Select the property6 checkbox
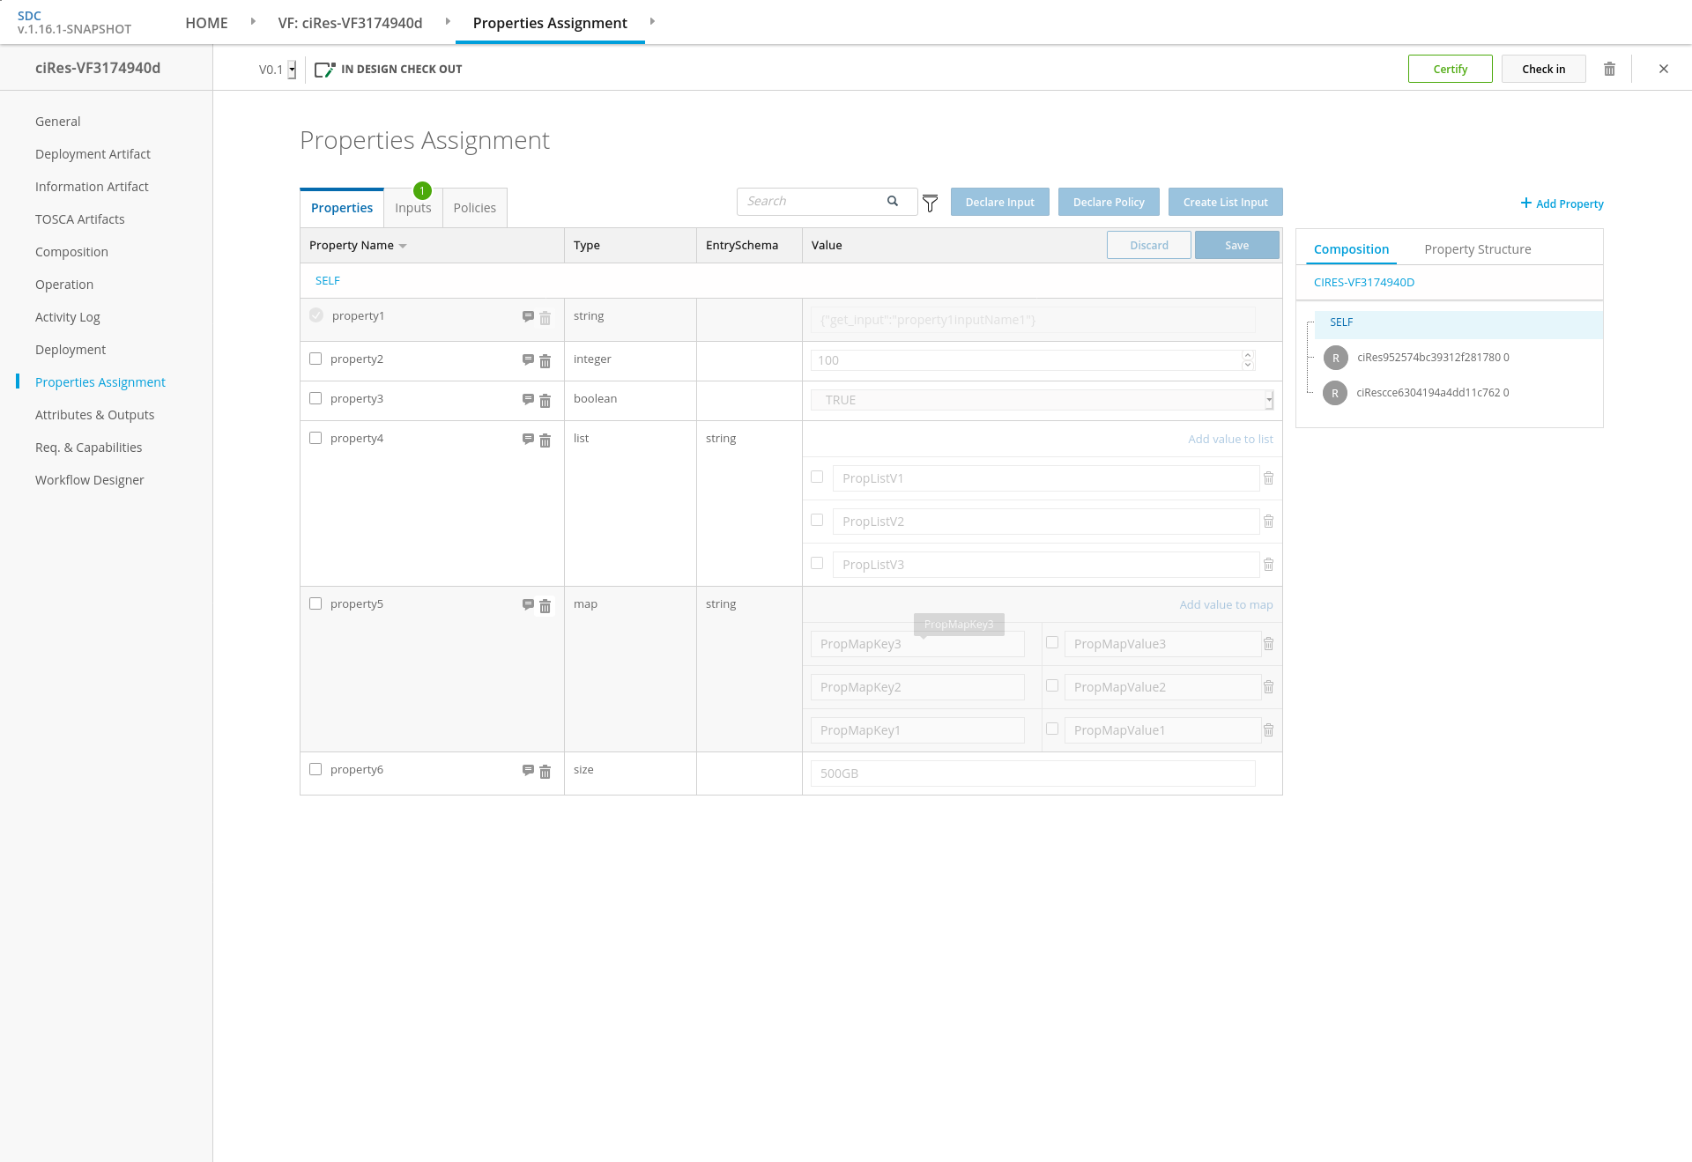Image resolution: width=1692 pixels, height=1162 pixels. pyautogui.click(x=315, y=769)
